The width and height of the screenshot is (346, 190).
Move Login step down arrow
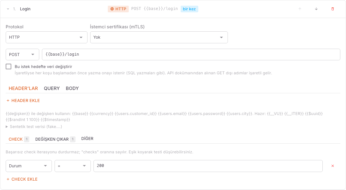(x=316, y=9)
